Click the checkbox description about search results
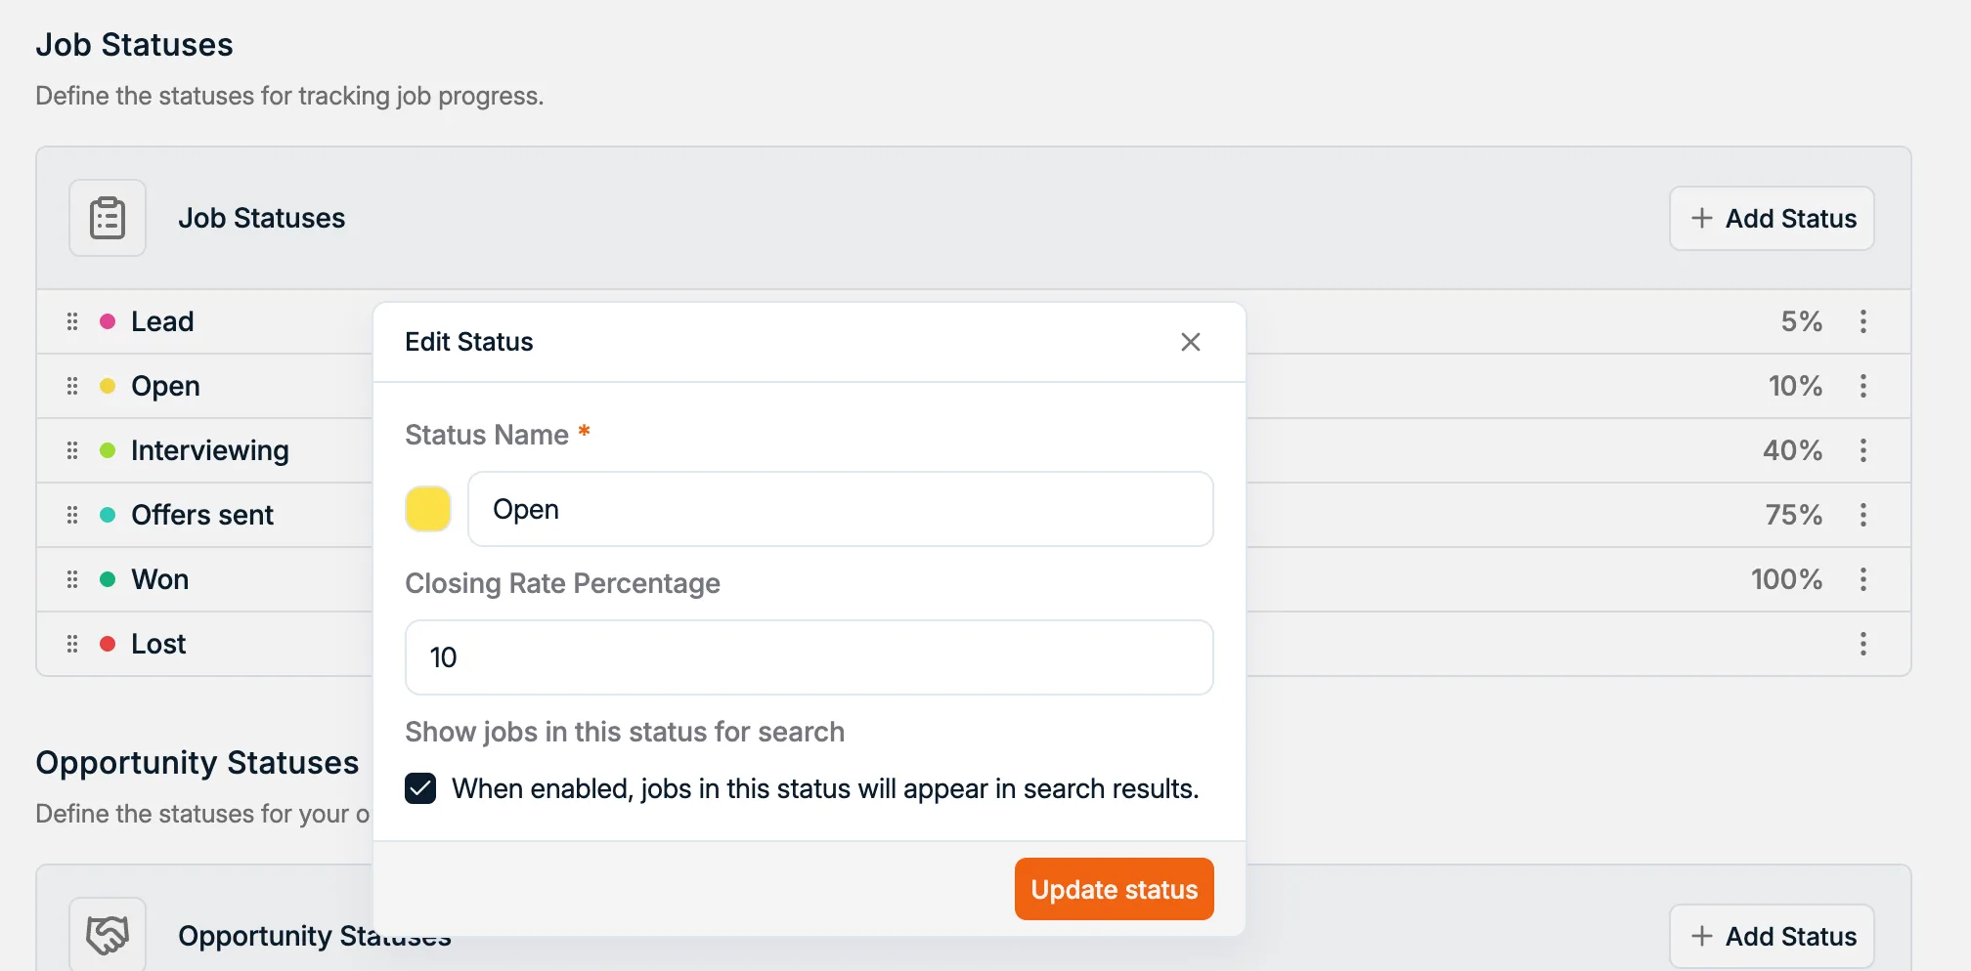The height and width of the screenshot is (971, 1971). pyautogui.click(x=825, y=788)
